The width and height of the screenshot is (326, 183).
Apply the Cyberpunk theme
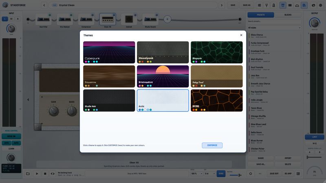(109, 52)
